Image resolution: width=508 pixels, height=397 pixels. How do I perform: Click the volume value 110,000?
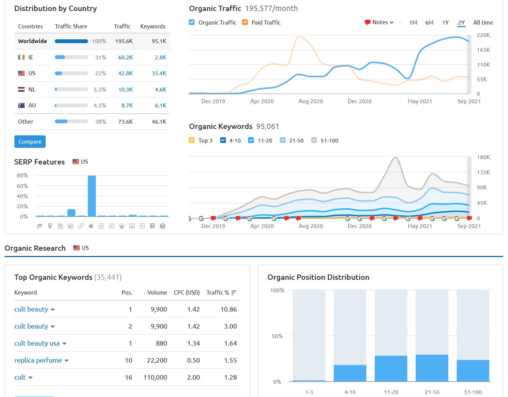click(155, 377)
